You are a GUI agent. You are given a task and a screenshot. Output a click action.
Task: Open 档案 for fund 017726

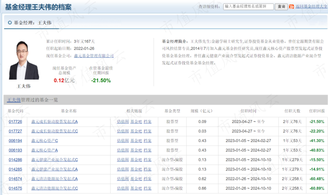[147, 122]
